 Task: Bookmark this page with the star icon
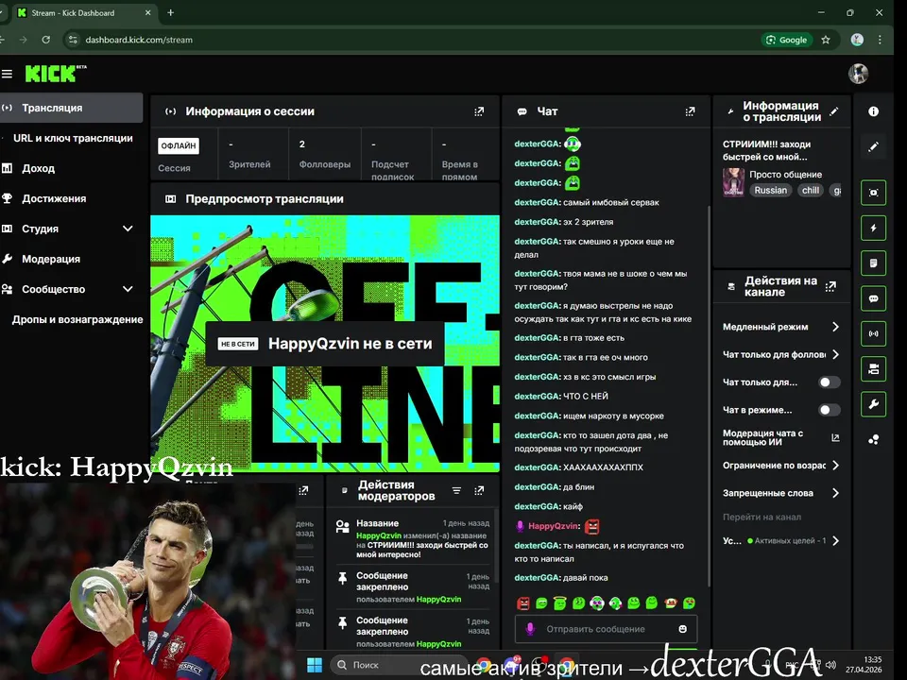[826, 40]
